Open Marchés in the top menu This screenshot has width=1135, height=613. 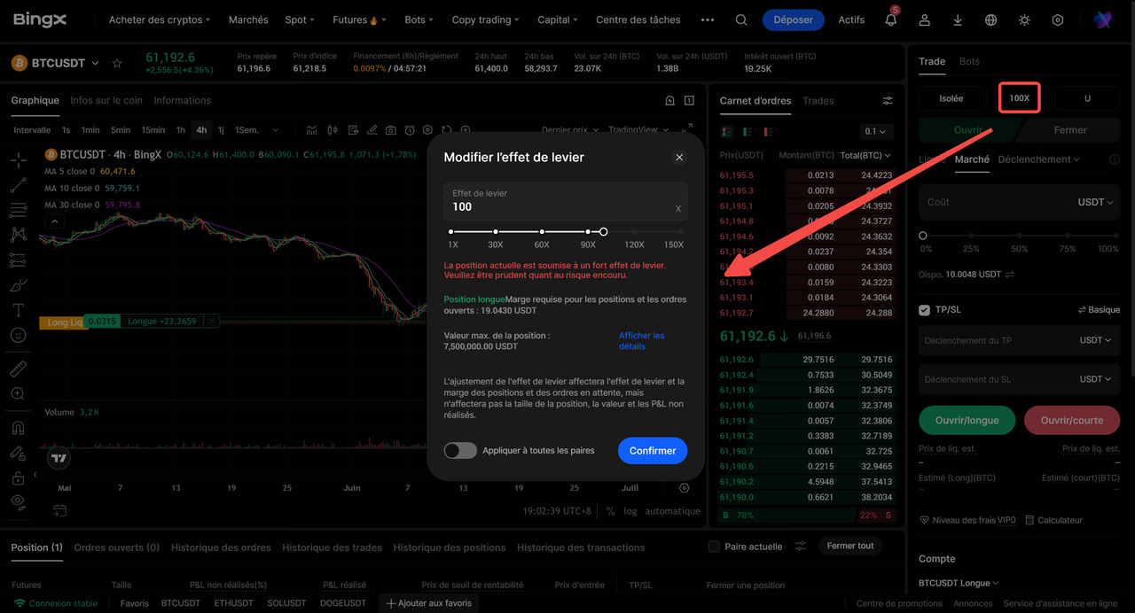248,19
